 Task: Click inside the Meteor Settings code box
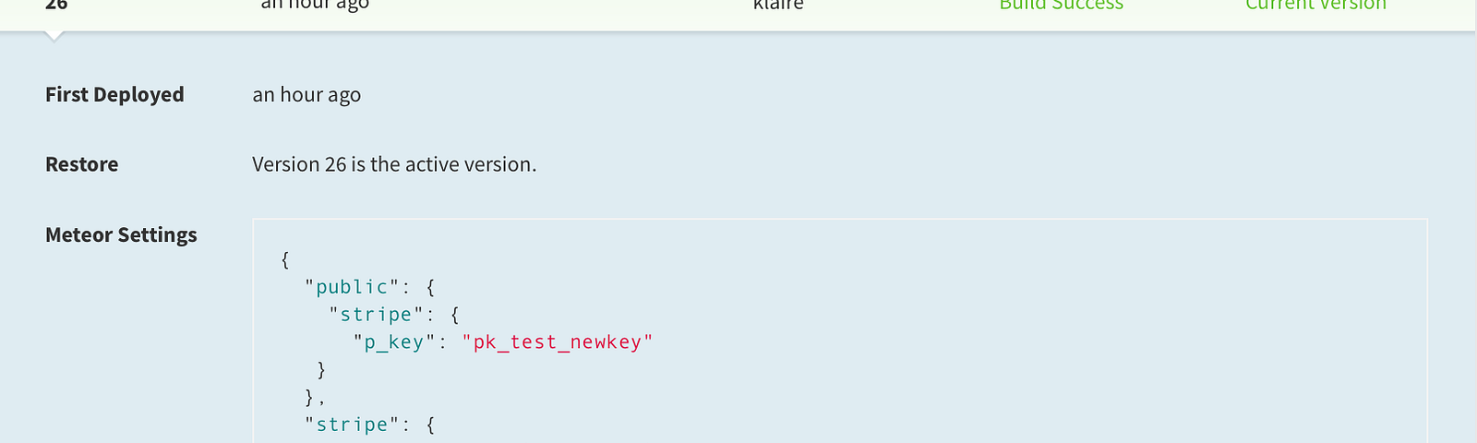pyautogui.click(x=840, y=330)
